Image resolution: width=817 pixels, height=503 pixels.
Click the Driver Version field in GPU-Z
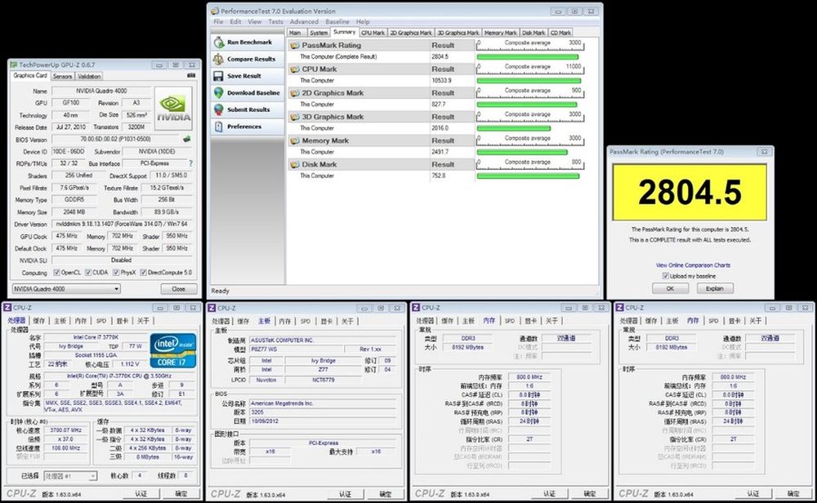[122, 224]
